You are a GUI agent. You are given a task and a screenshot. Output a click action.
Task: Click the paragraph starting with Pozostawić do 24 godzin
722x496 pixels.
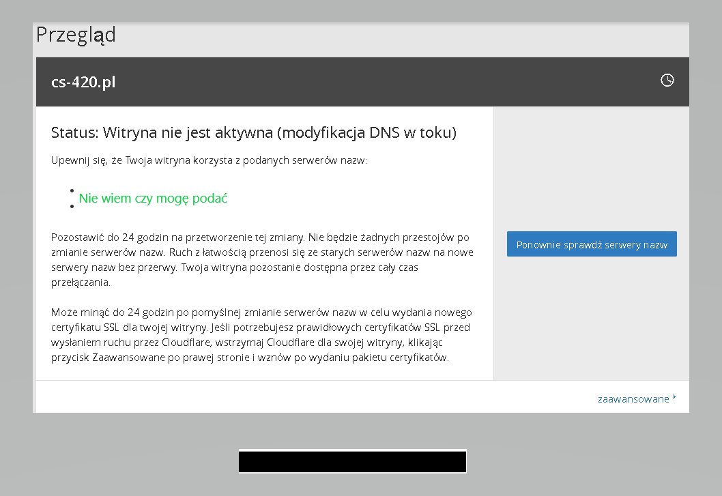tap(263, 260)
